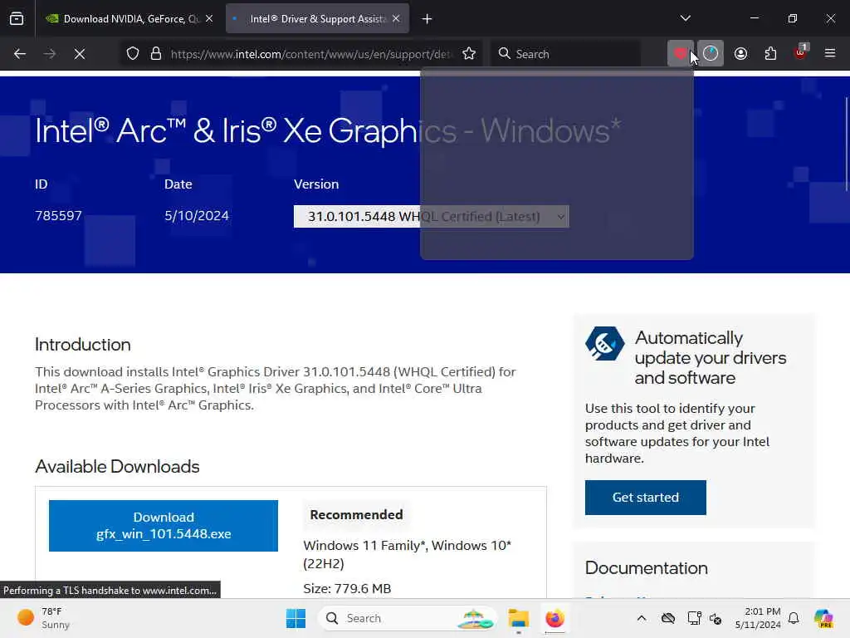
Task: Click the Introduction heading
Action: click(83, 345)
